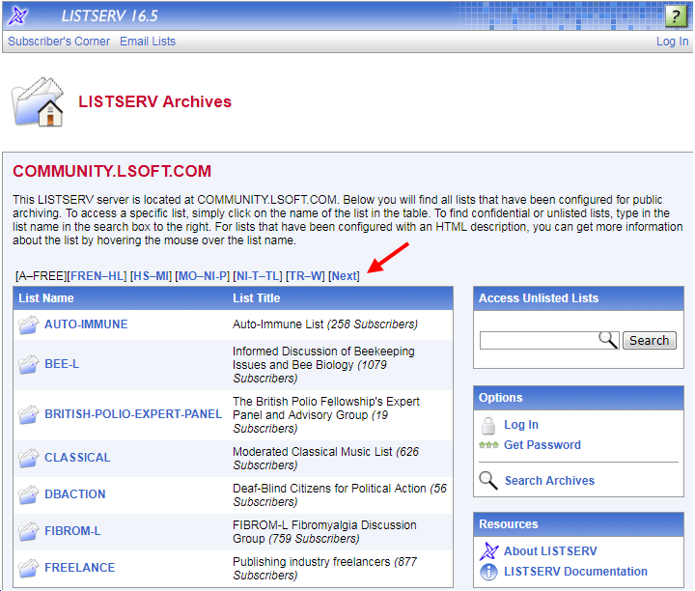
Task: Click the stars icon next to Get Password
Action: [x=488, y=445]
